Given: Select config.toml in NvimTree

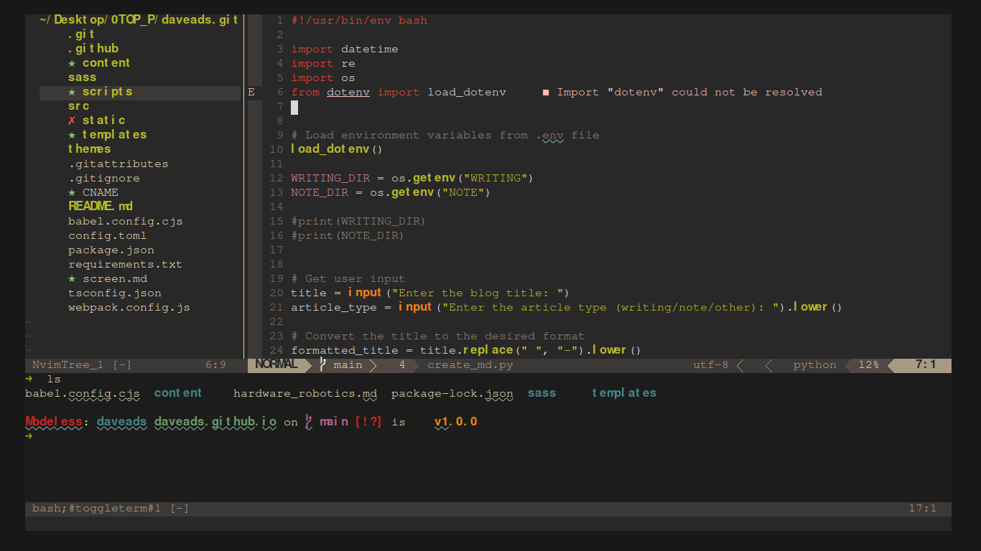Looking at the screenshot, I should coord(108,235).
